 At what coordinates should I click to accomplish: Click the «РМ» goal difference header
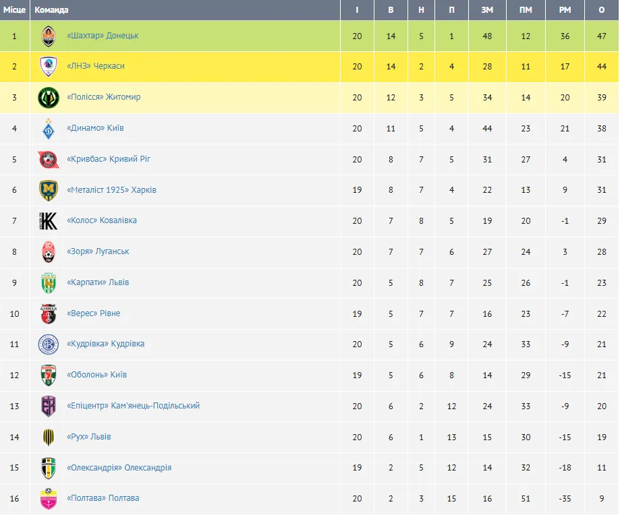coord(565,10)
